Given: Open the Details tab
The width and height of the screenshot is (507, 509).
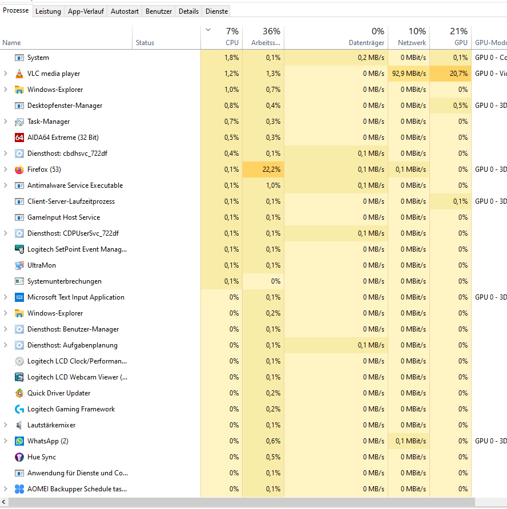Looking at the screenshot, I should point(189,11).
